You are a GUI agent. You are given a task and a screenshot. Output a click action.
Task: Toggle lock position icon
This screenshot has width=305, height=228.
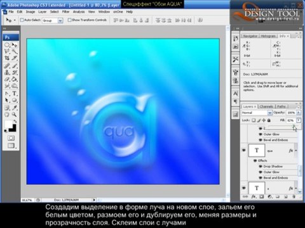pos(264,120)
